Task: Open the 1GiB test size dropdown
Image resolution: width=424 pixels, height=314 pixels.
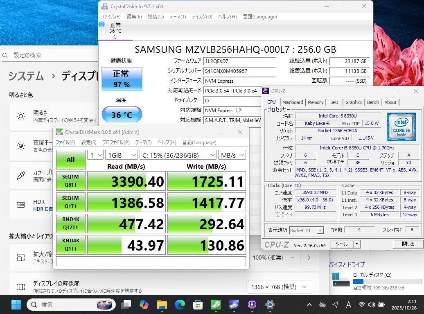Action: point(121,155)
